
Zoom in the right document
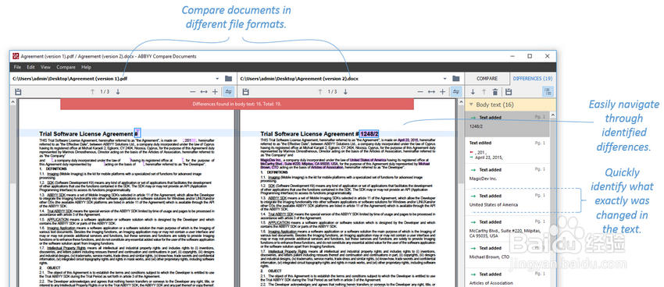442,92
